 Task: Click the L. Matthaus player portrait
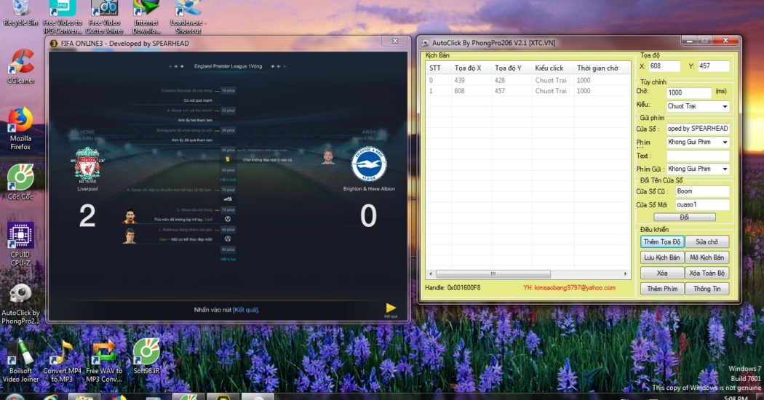point(129,236)
